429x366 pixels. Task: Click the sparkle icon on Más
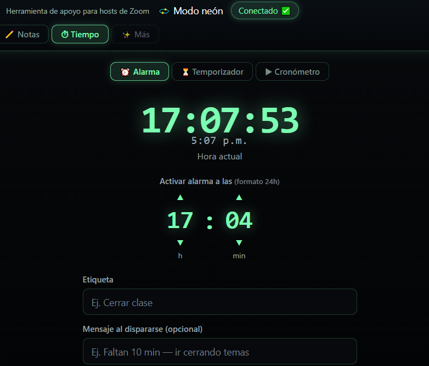[x=126, y=35]
